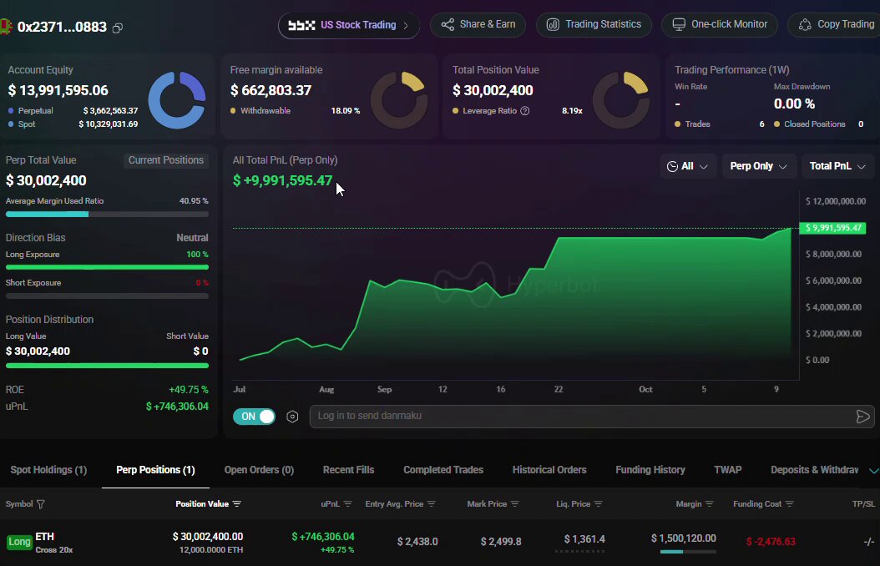Sort by Margin column icon
880x566 pixels.
coord(710,503)
